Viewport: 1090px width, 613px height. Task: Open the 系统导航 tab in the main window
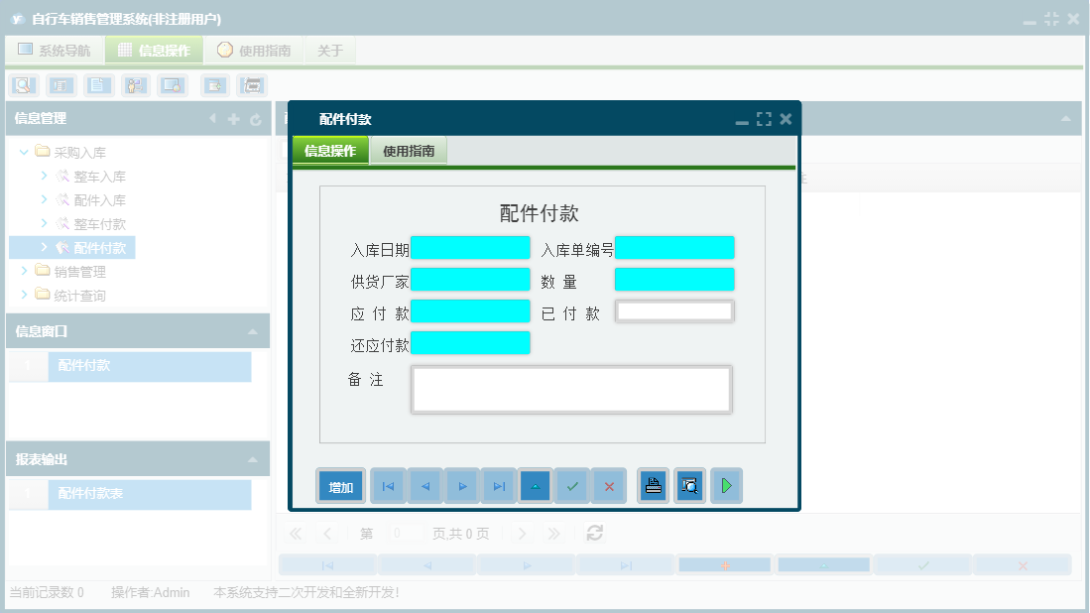click(54, 50)
